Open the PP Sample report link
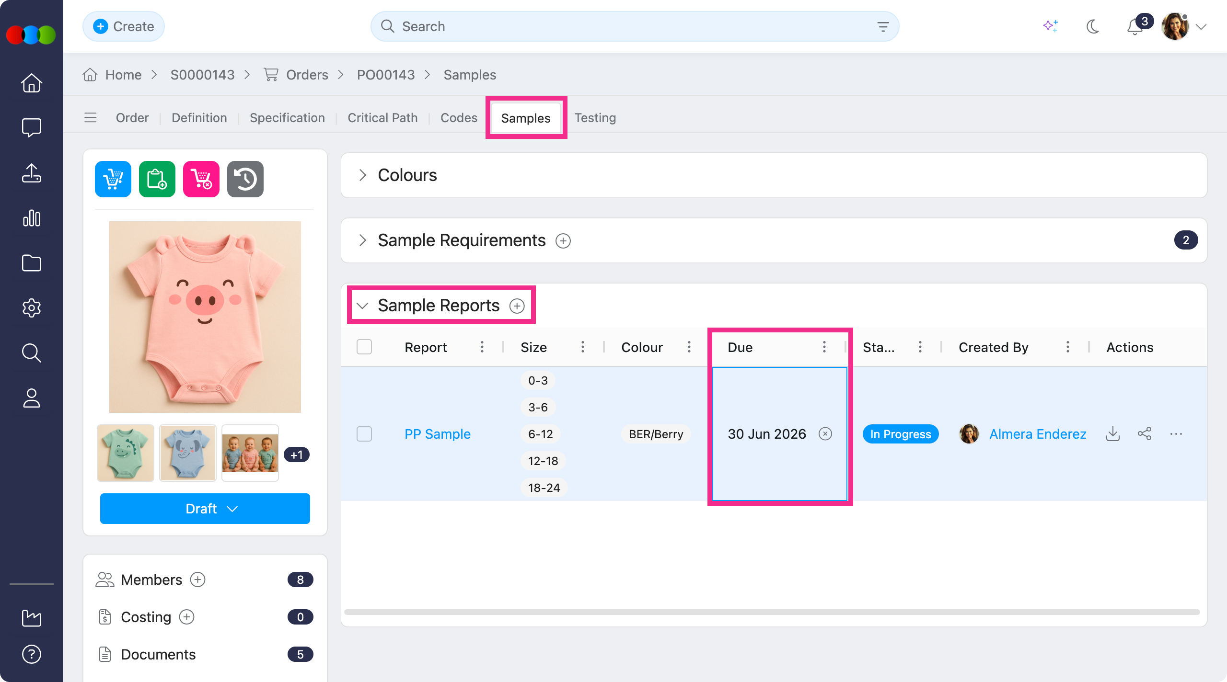 point(438,434)
